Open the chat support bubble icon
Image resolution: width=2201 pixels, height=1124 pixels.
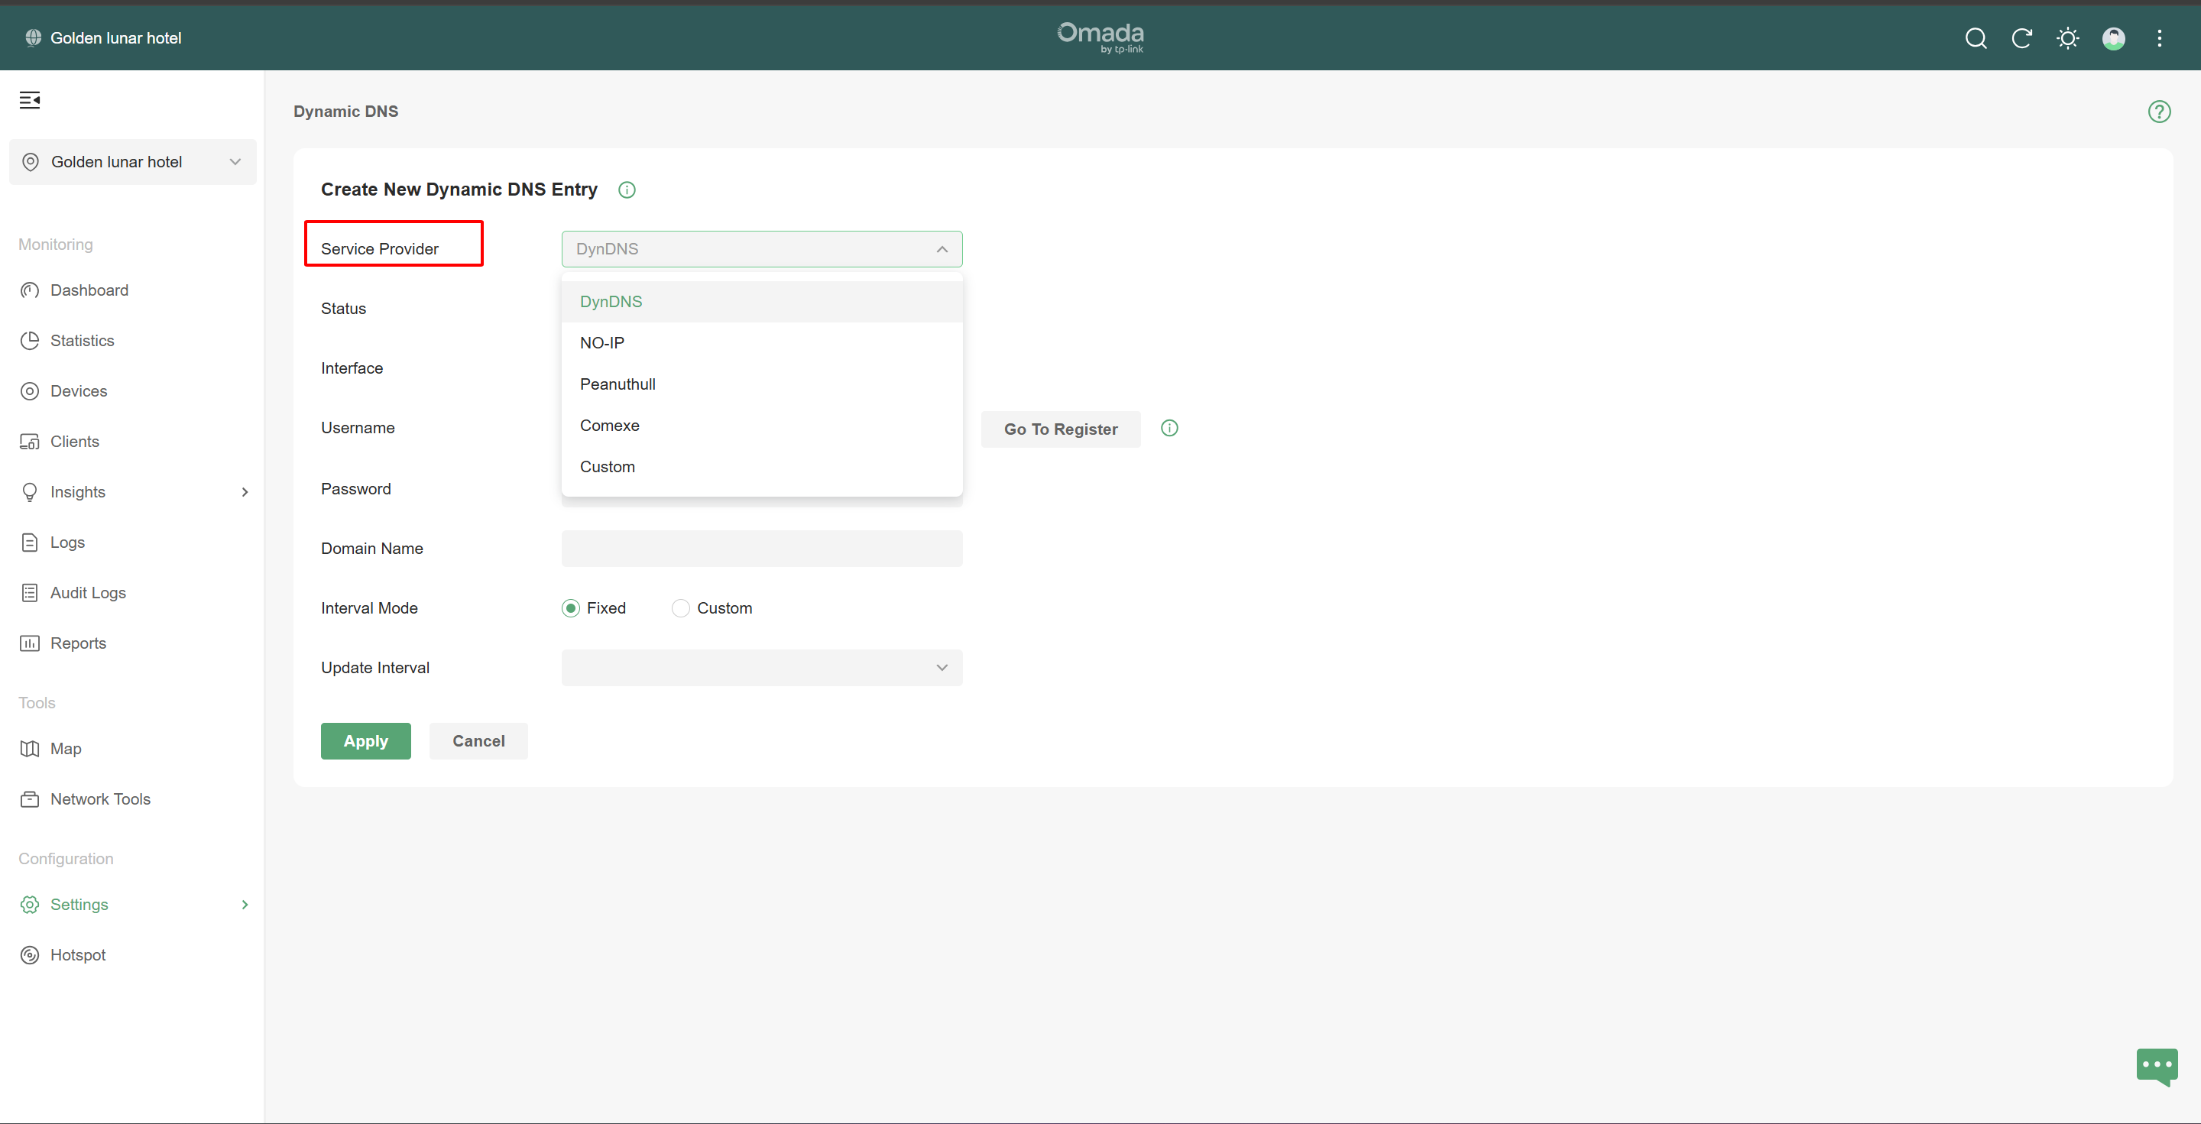2157,1066
